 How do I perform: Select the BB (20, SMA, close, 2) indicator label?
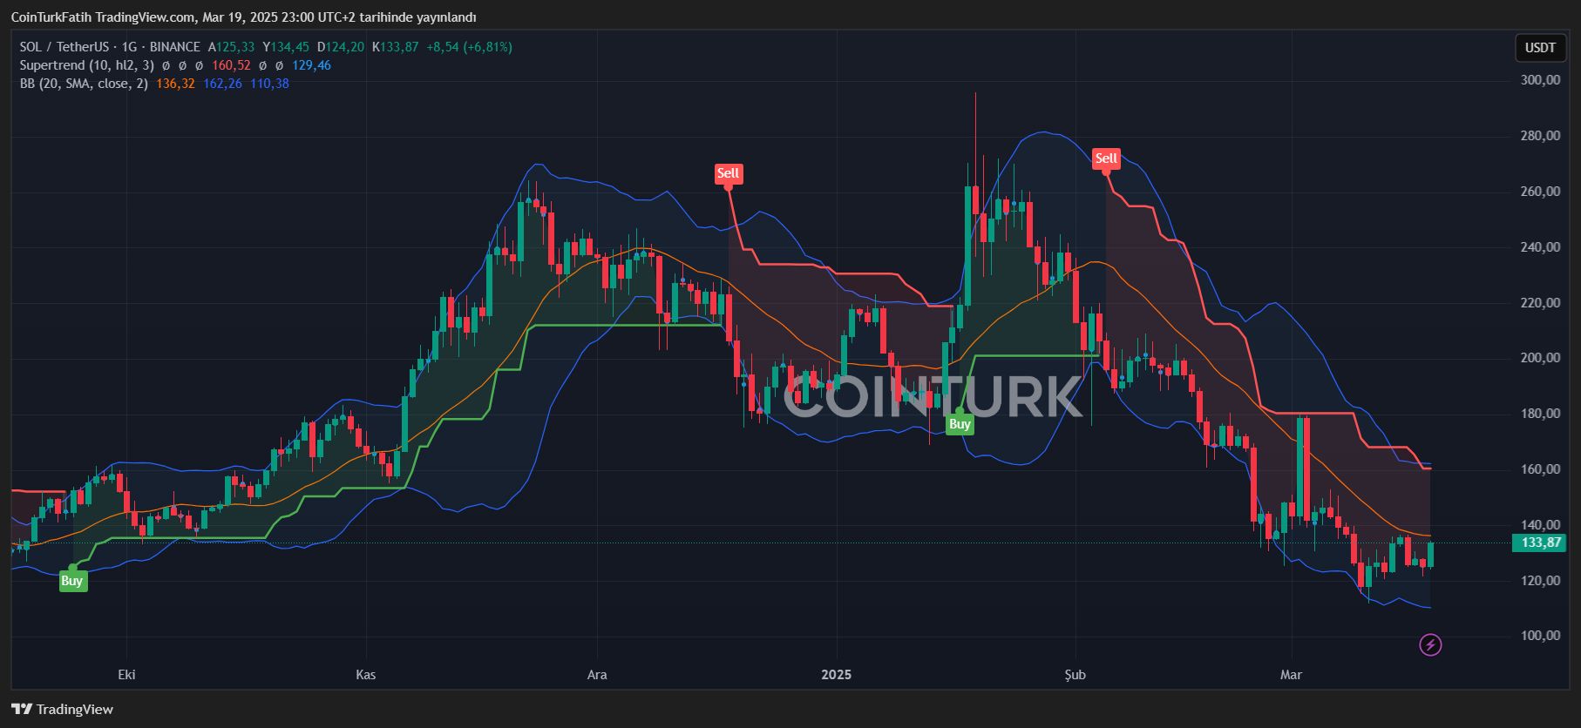tap(84, 84)
